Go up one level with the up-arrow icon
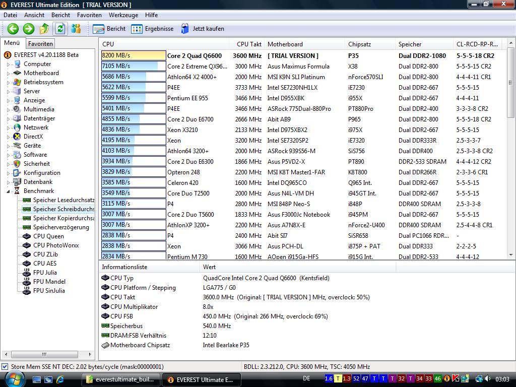This screenshot has width=516, height=387. 44,29
